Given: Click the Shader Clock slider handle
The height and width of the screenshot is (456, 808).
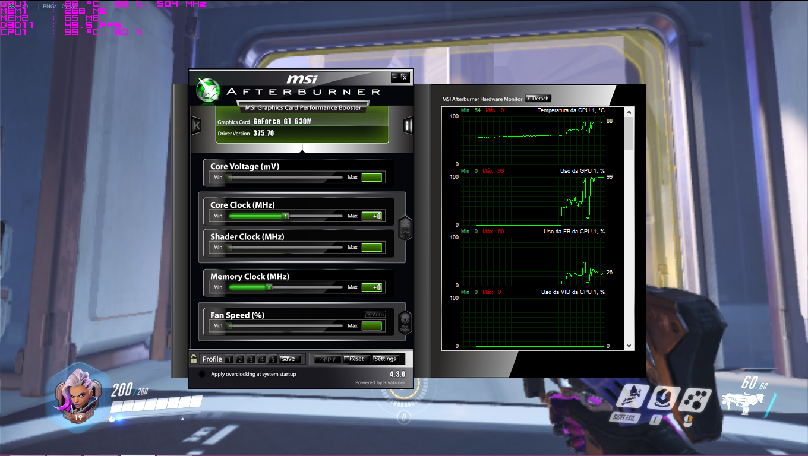Looking at the screenshot, I should [x=229, y=247].
